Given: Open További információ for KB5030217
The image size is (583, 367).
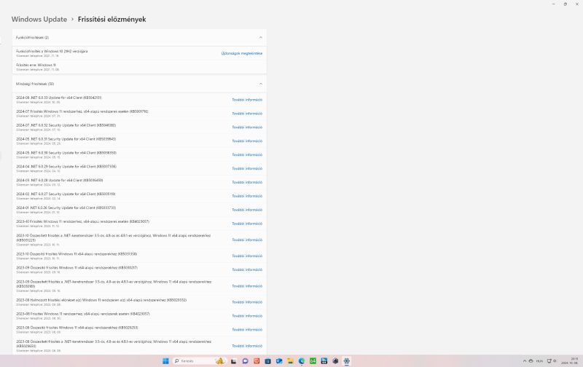Looking at the screenshot, I should pos(247,269).
